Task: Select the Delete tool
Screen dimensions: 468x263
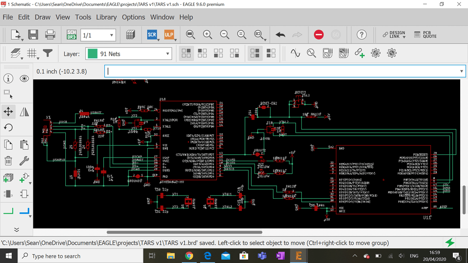Action: coord(8,161)
